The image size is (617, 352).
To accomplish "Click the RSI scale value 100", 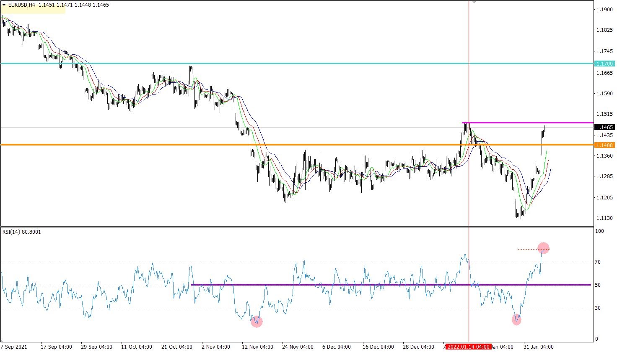I will click(x=600, y=231).
